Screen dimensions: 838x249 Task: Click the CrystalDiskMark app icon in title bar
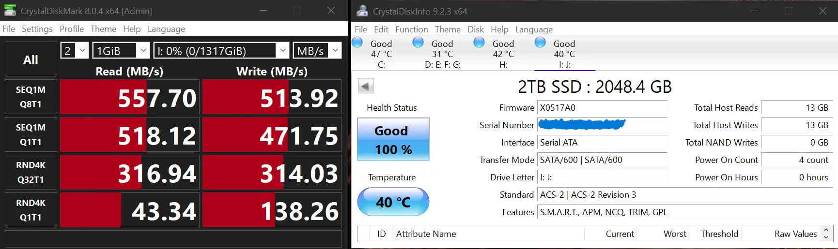click(10, 10)
